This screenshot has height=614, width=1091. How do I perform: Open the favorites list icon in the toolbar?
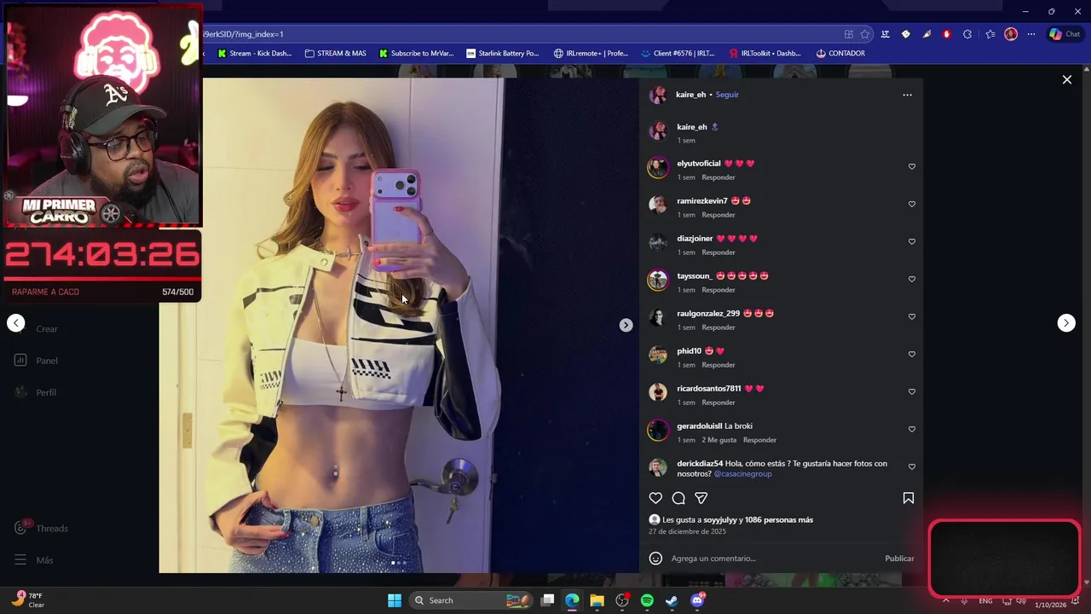point(990,34)
